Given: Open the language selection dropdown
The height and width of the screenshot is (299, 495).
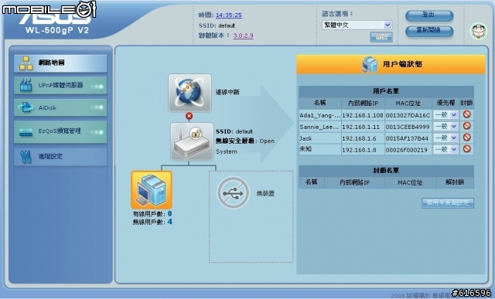Looking at the screenshot, I should tap(357, 25).
